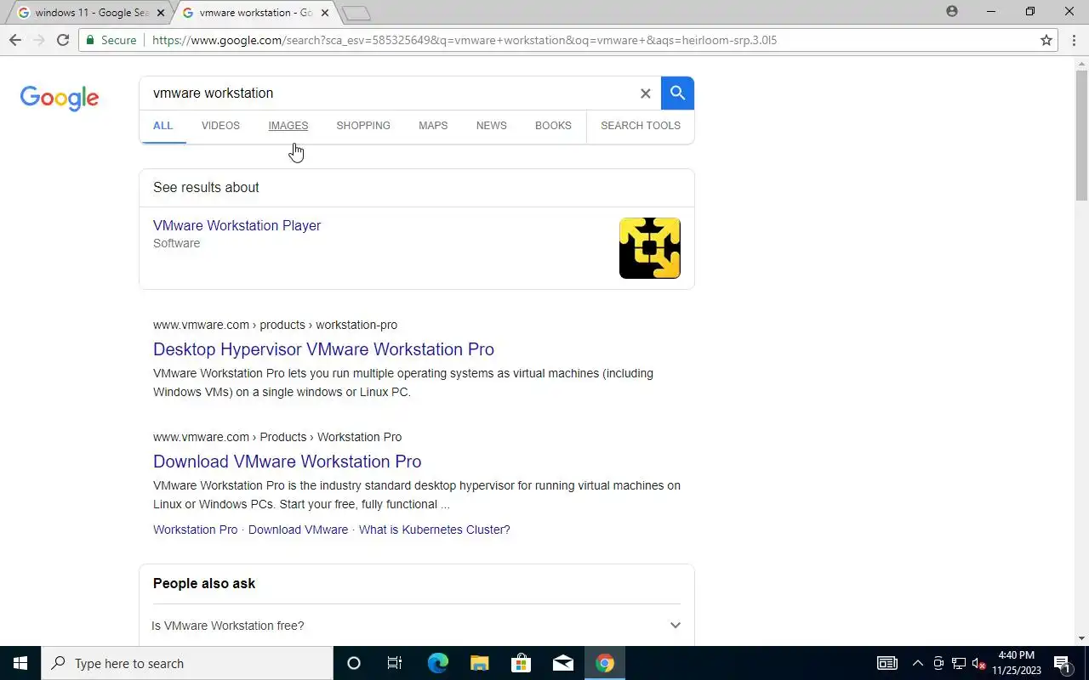Screen dimensions: 1089x680
Task: Click the 'www.vmware.com › products › workstation-pro' breadcrumb
Action: (x=275, y=325)
